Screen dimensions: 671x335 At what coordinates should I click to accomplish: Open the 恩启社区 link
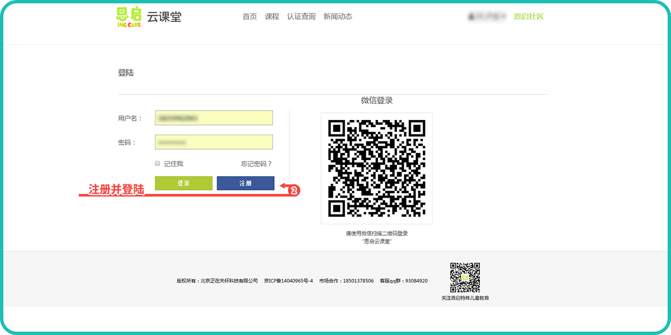tap(528, 17)
